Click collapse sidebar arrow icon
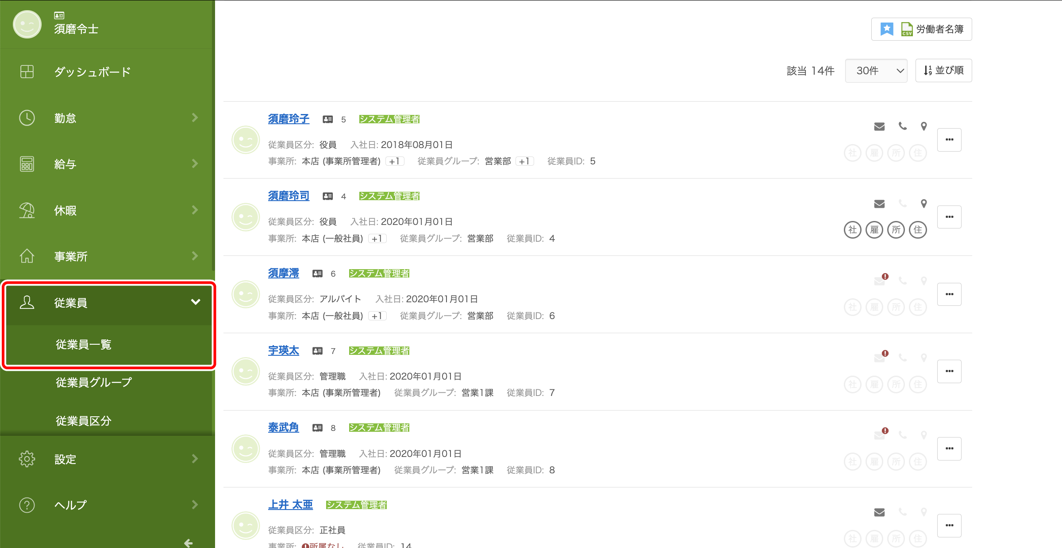 (189, 542)
